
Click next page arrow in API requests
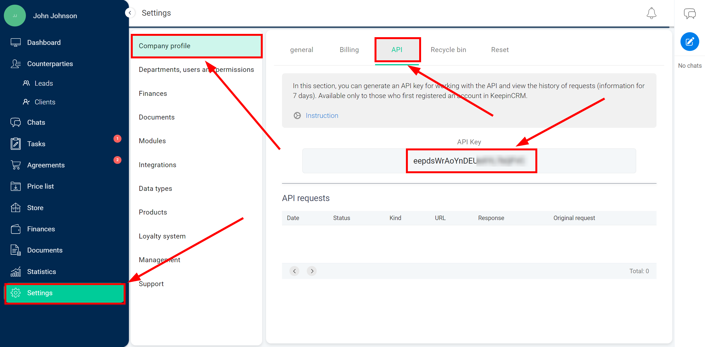click(x=312, y=270)
